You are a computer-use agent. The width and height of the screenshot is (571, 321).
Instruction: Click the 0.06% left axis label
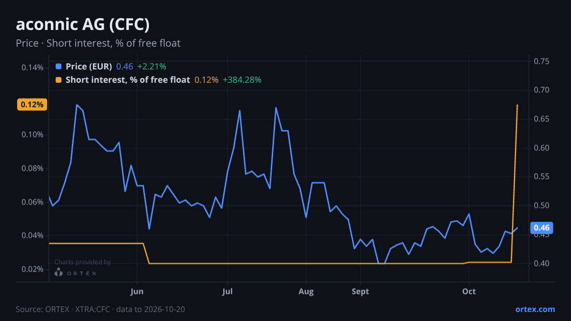tap(32, 202)
